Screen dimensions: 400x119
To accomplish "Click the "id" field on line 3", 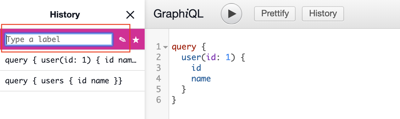I will pos(196,68).
